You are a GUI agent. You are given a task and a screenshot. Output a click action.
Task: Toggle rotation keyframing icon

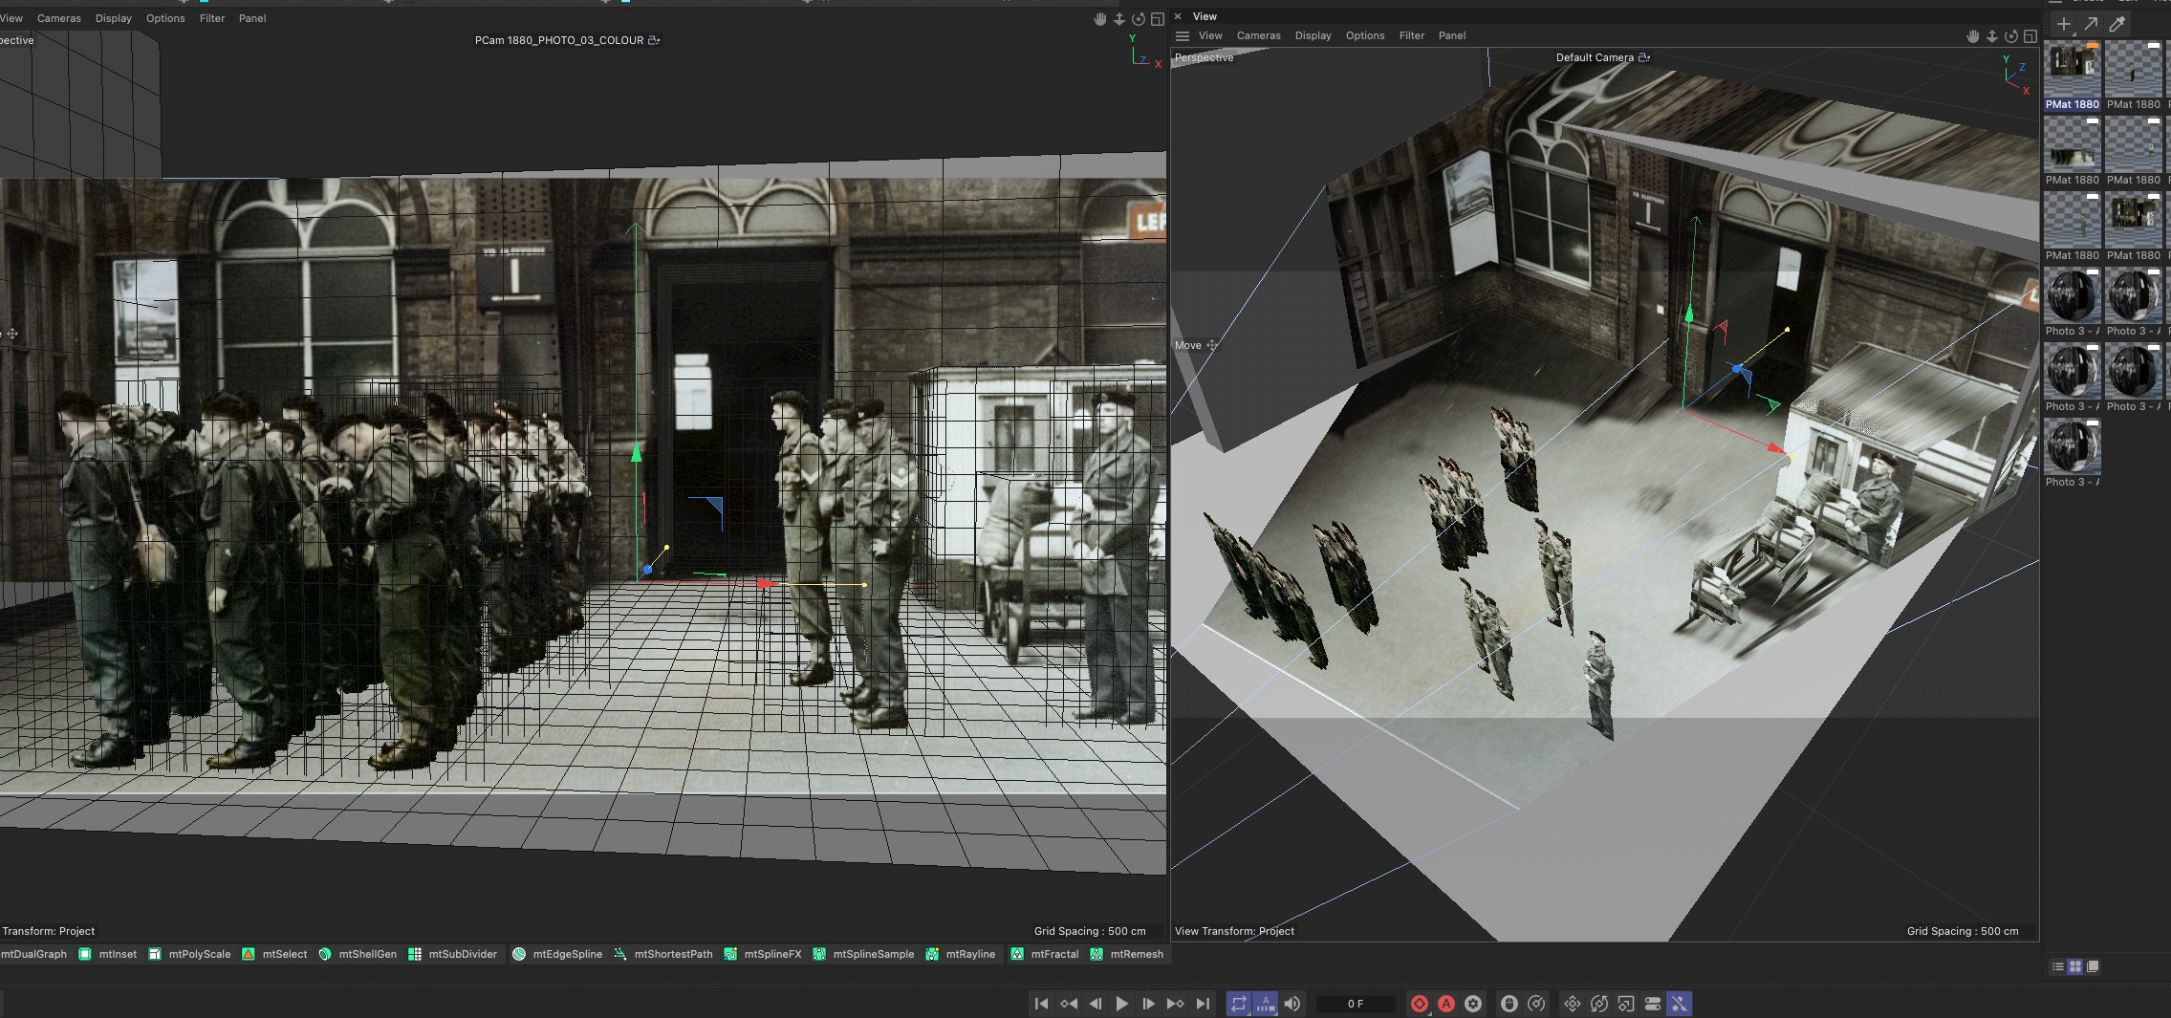[x=1599, y=1004]
